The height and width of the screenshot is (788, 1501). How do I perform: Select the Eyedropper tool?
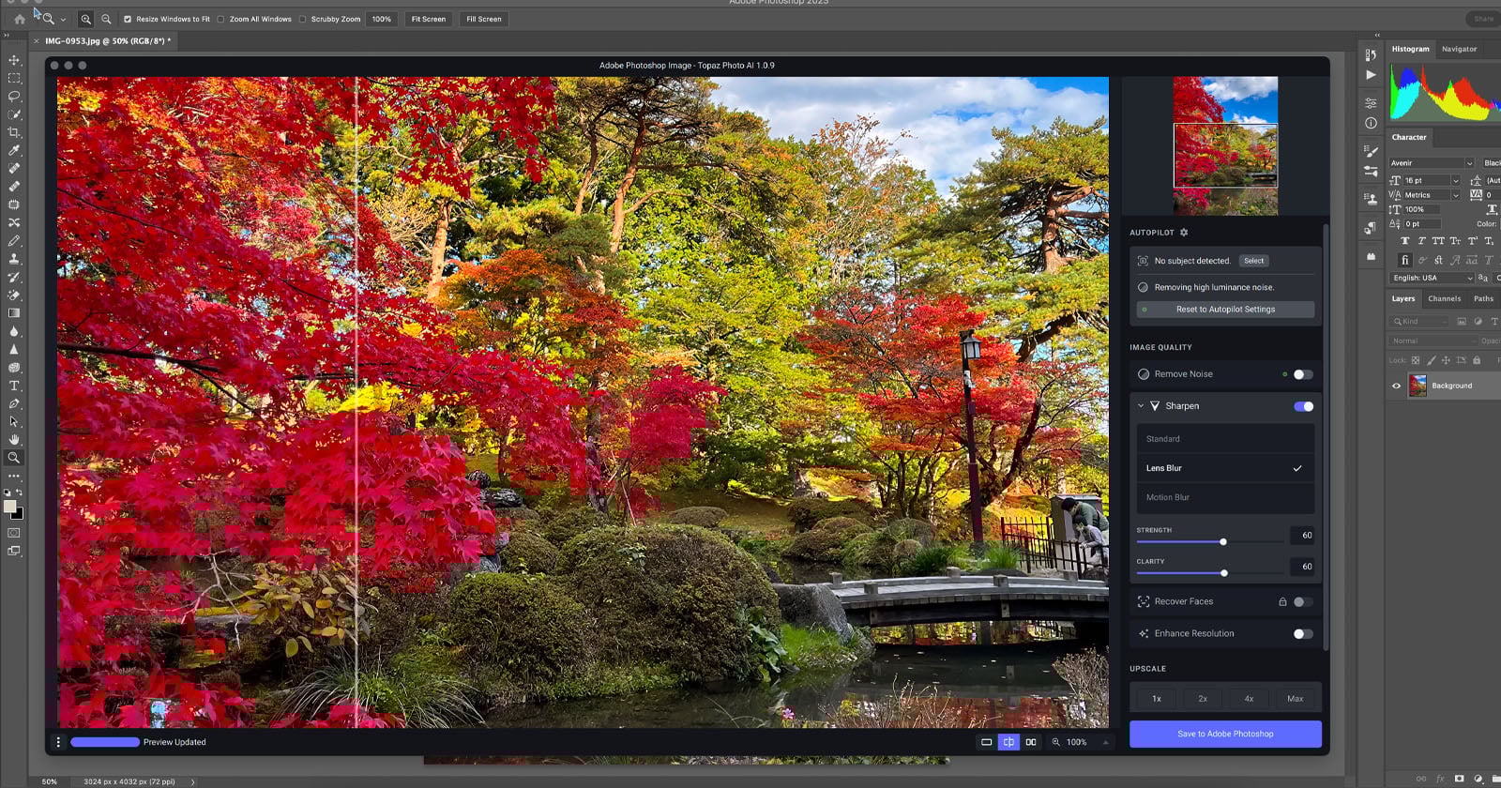pos(14,150)
